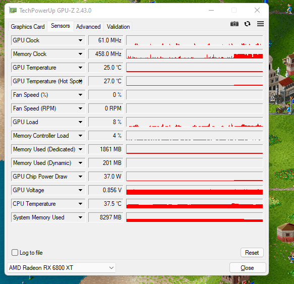The height and width of the screenshot is (284, 294).
Task: Click the 27.0 °C hot spot value
Action: pos(106,81)
